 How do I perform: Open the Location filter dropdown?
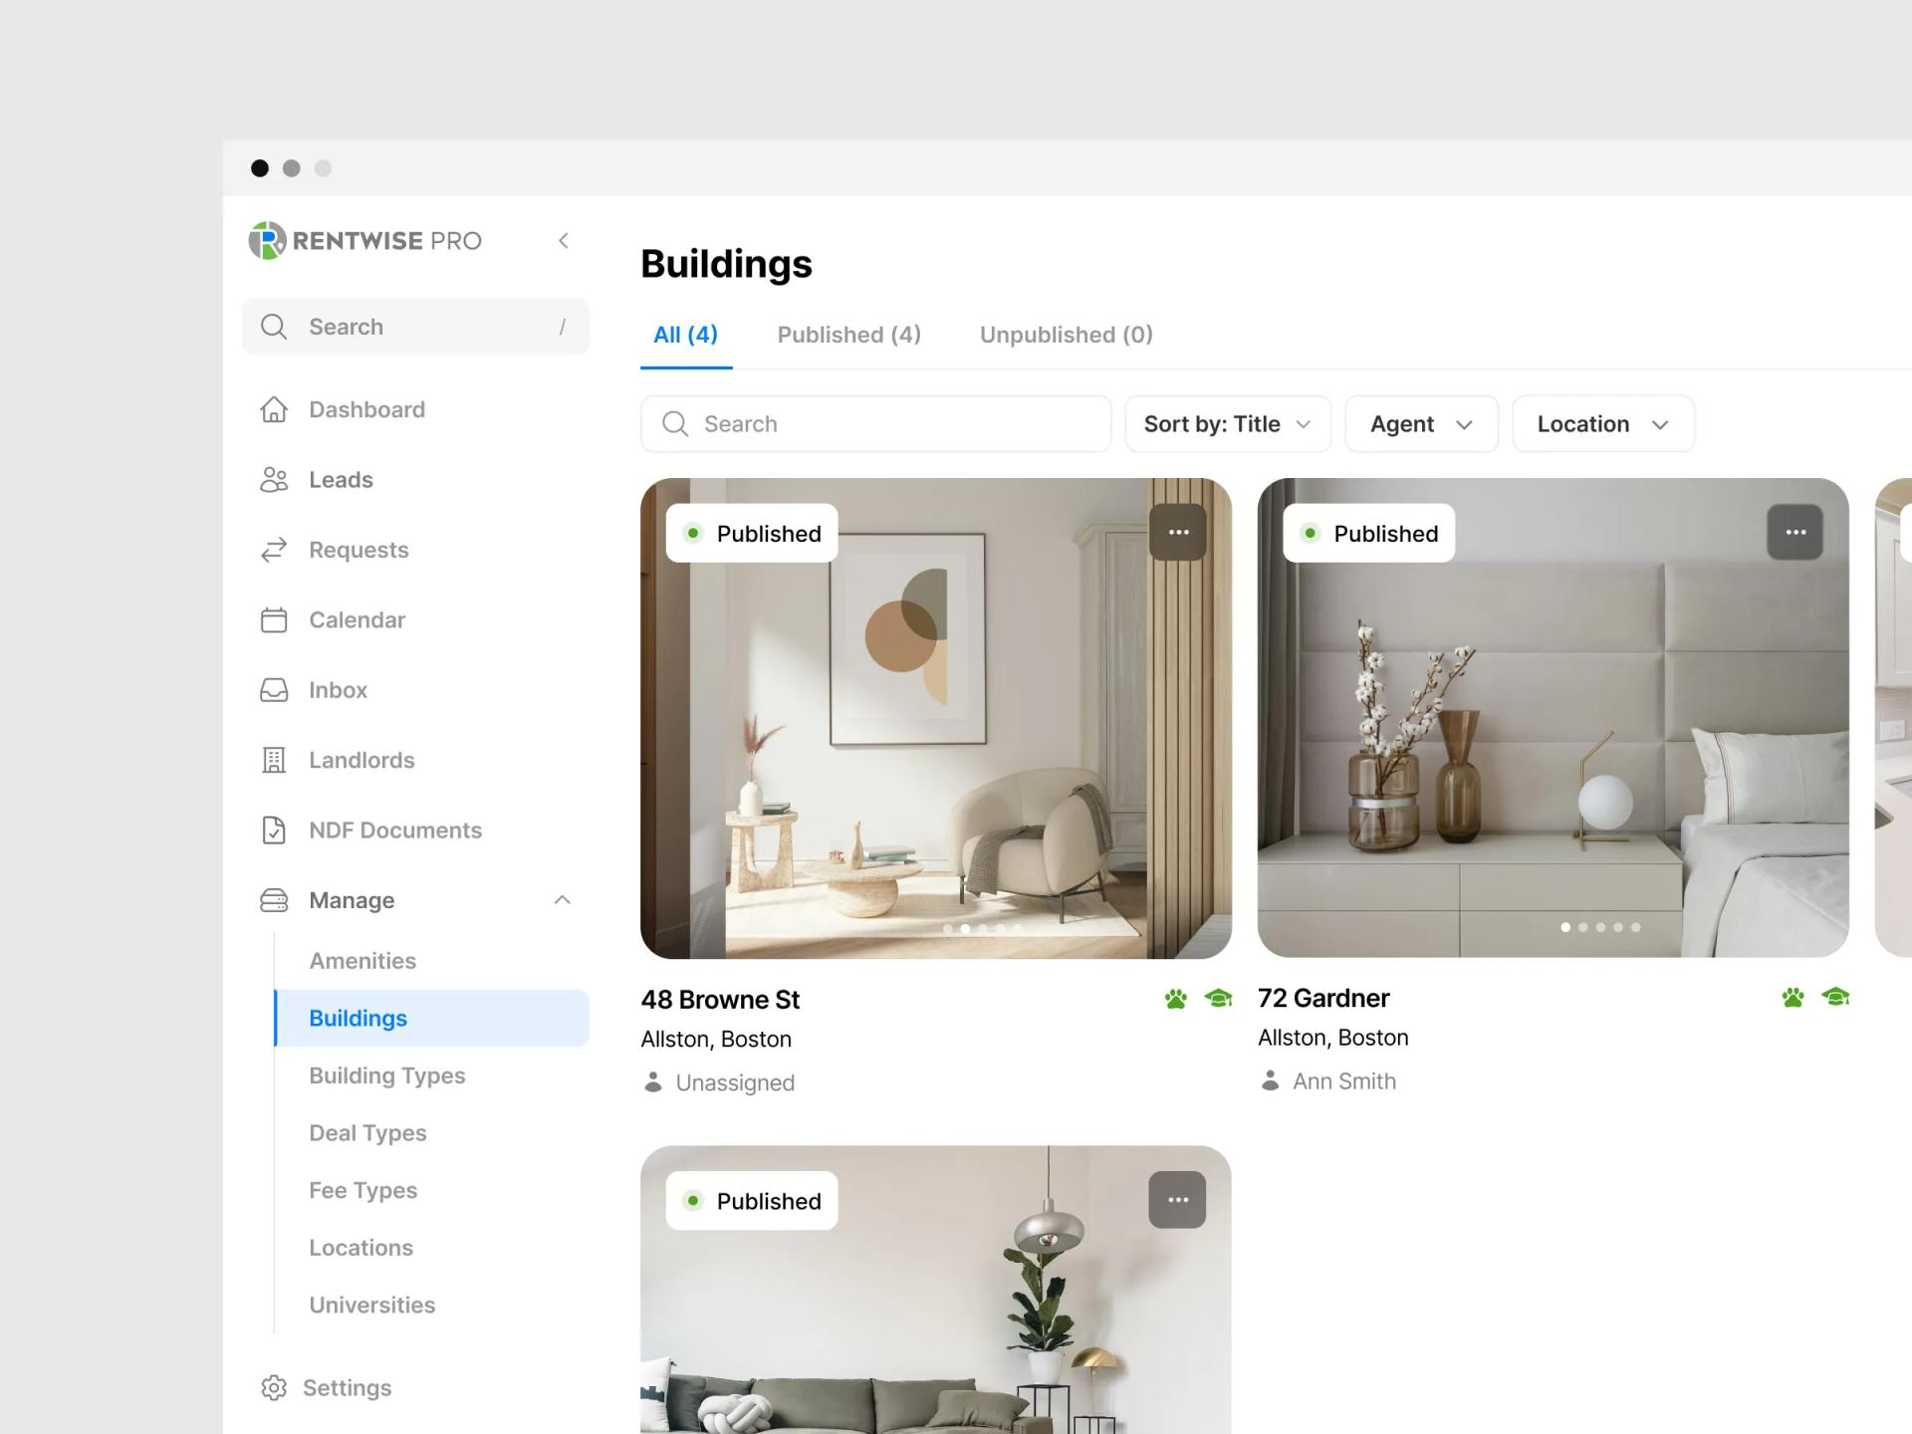1603,424
